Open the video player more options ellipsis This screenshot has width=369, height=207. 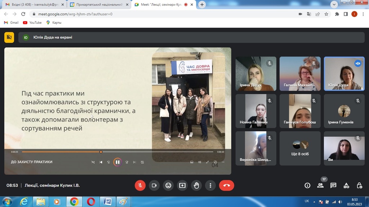223,162
